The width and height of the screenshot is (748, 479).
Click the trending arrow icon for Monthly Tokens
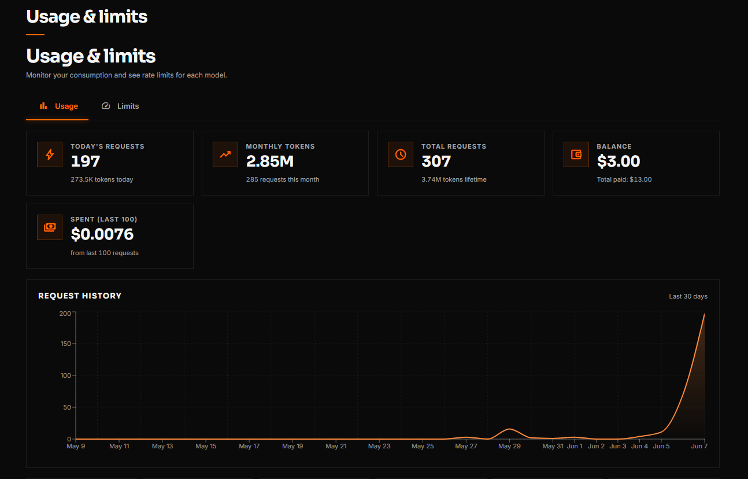[225, 154]
